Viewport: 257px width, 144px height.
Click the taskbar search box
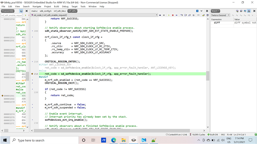pos(45,140)
